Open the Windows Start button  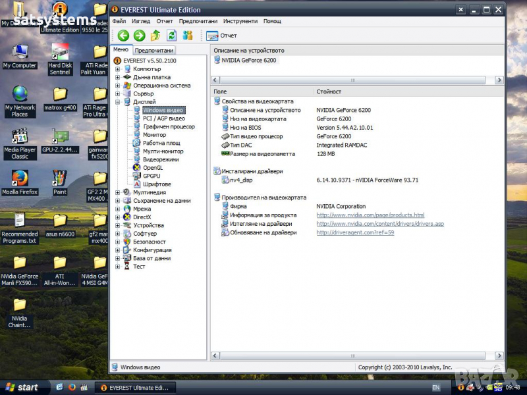point(20,387)
